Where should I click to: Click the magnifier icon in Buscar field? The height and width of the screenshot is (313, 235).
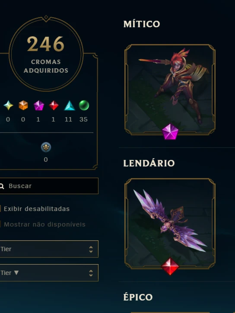2,186
